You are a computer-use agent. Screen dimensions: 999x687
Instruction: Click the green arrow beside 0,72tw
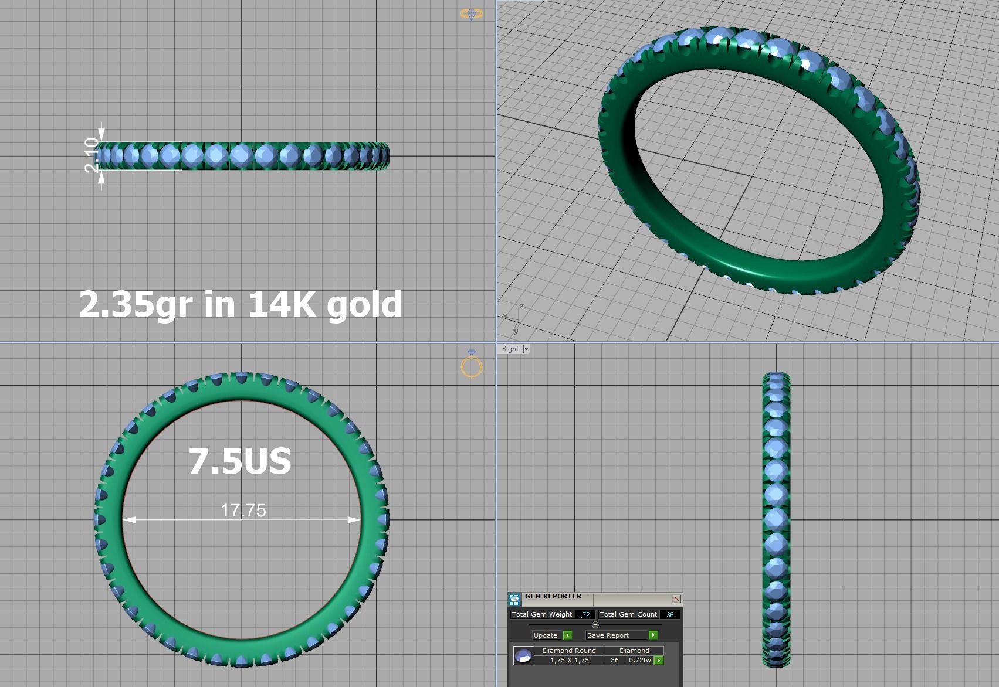(659, 660)
